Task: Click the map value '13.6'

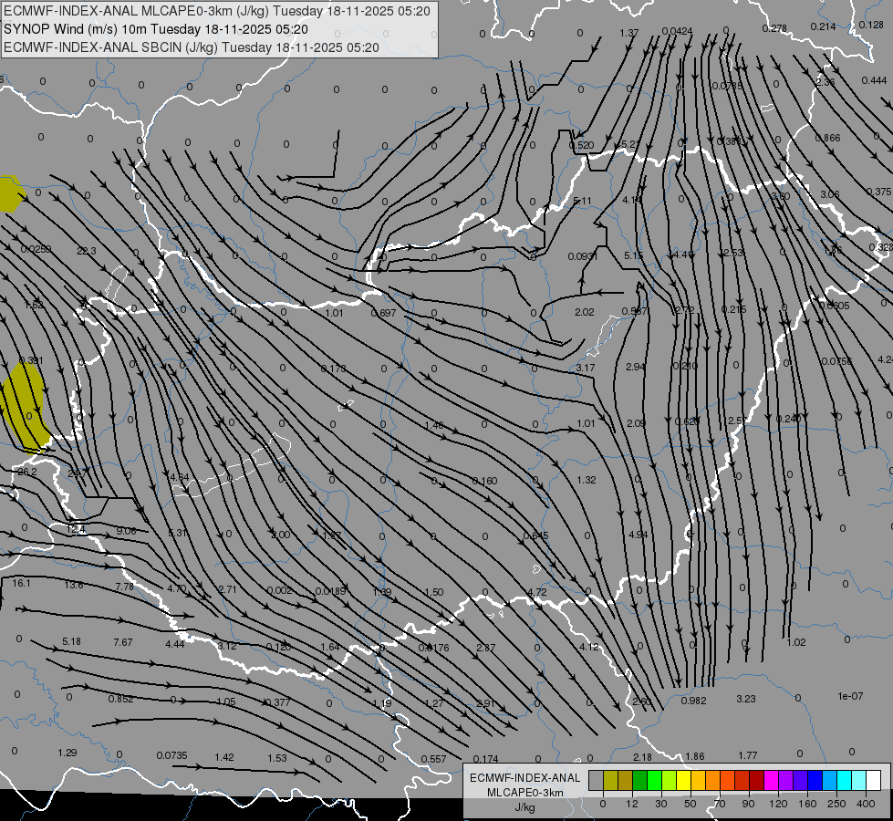Action: coord(74,585)
